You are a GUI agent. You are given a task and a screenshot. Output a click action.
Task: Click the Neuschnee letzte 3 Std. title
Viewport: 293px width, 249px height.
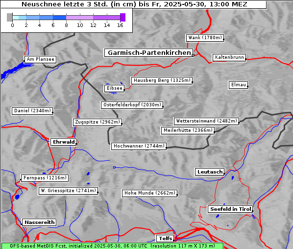[x=134, y=4]
